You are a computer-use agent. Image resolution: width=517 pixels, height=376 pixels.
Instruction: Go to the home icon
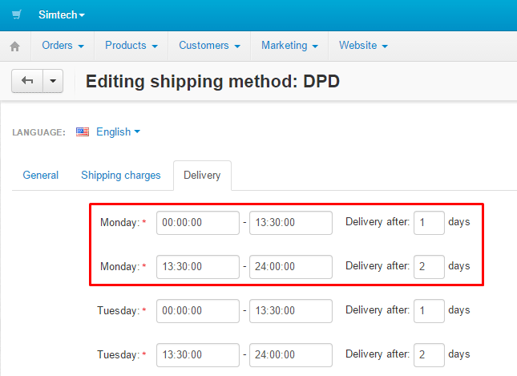tap(14, 46)
